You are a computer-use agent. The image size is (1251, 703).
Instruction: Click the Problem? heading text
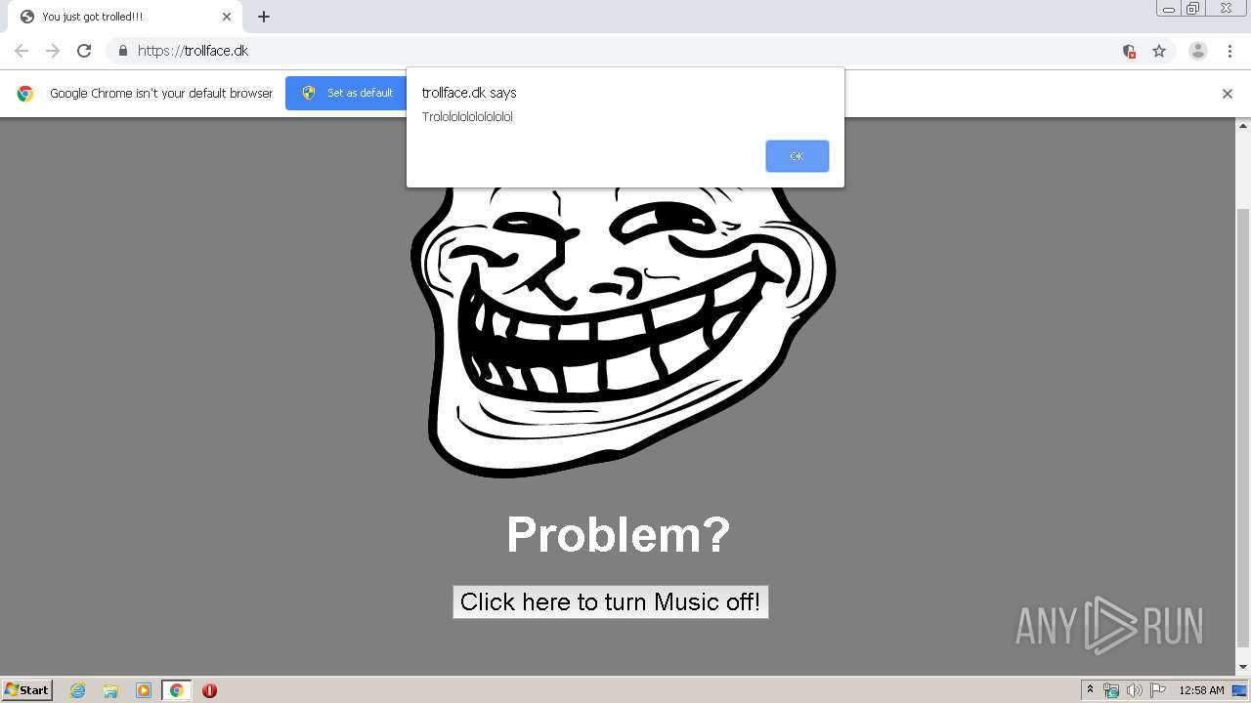click(618, 534)
